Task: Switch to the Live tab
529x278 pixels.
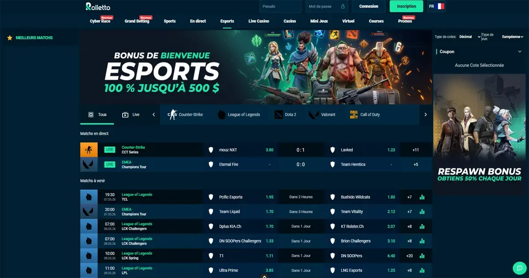Action: click(131, 115)
